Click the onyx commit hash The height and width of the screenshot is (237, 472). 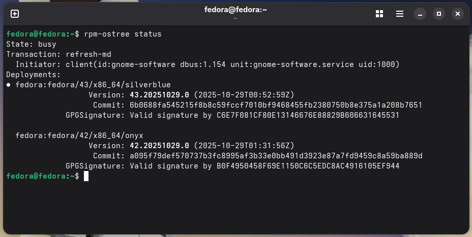(x=276, y=156)
